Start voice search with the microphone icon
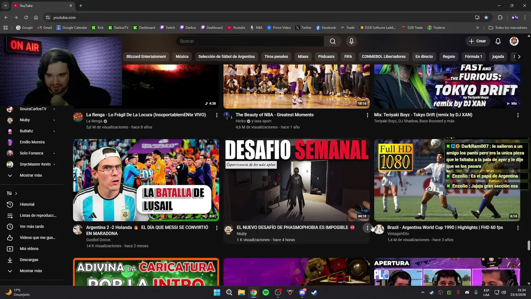 click(x=351, y=41)
